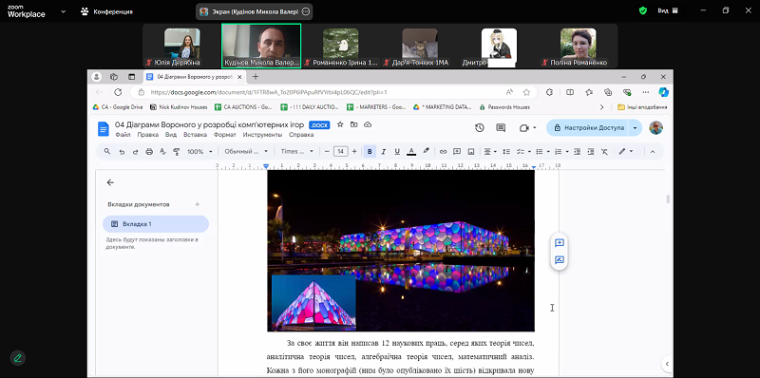Toggle bold formatting button

(x=370, y=152)
